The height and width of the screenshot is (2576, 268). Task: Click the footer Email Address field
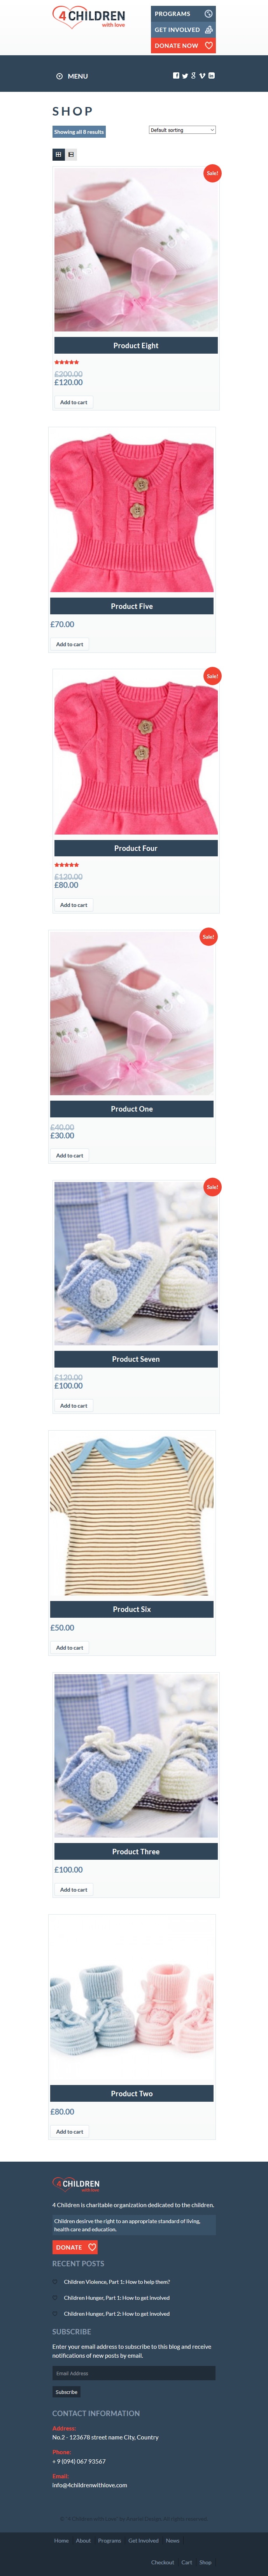[134, 2373]
